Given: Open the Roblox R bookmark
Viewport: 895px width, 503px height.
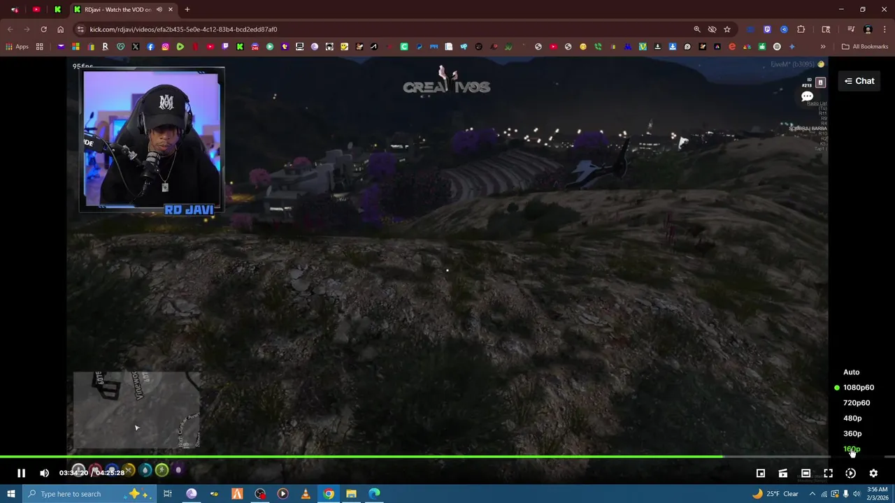Looking at the screenshot, I should [x=105, y=47].
